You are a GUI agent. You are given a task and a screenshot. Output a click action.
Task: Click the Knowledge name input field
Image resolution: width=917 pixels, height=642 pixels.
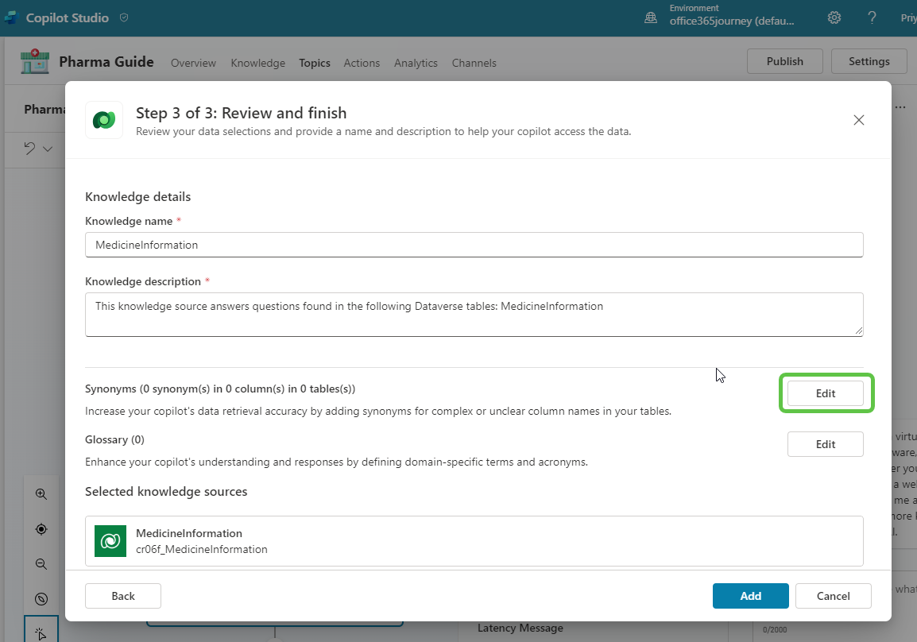(474, 245)
